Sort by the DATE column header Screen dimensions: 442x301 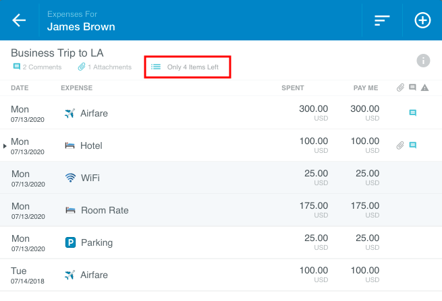pyautogui.click(x=20, y=88)
